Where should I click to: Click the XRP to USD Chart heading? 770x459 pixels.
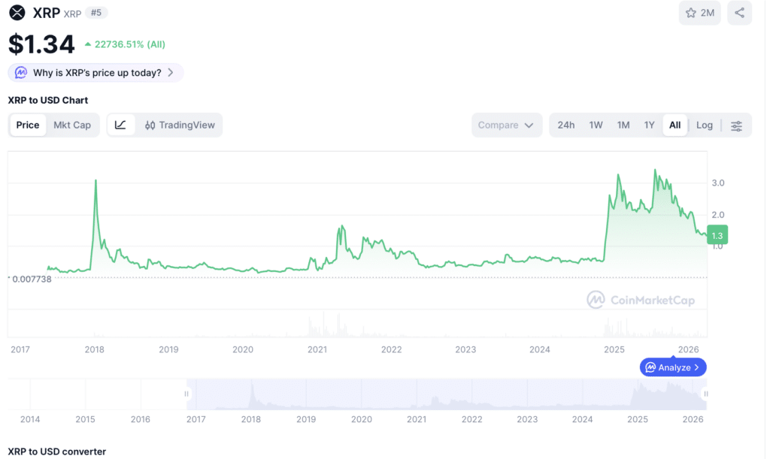(47, 100)
